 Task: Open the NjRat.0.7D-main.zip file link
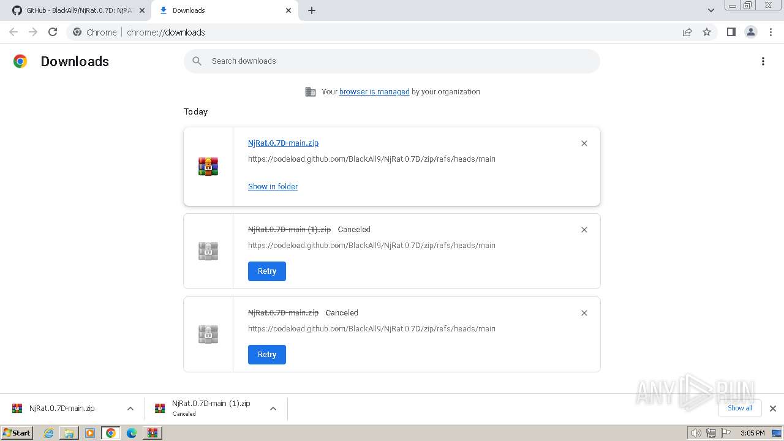[x=283, y=143]
